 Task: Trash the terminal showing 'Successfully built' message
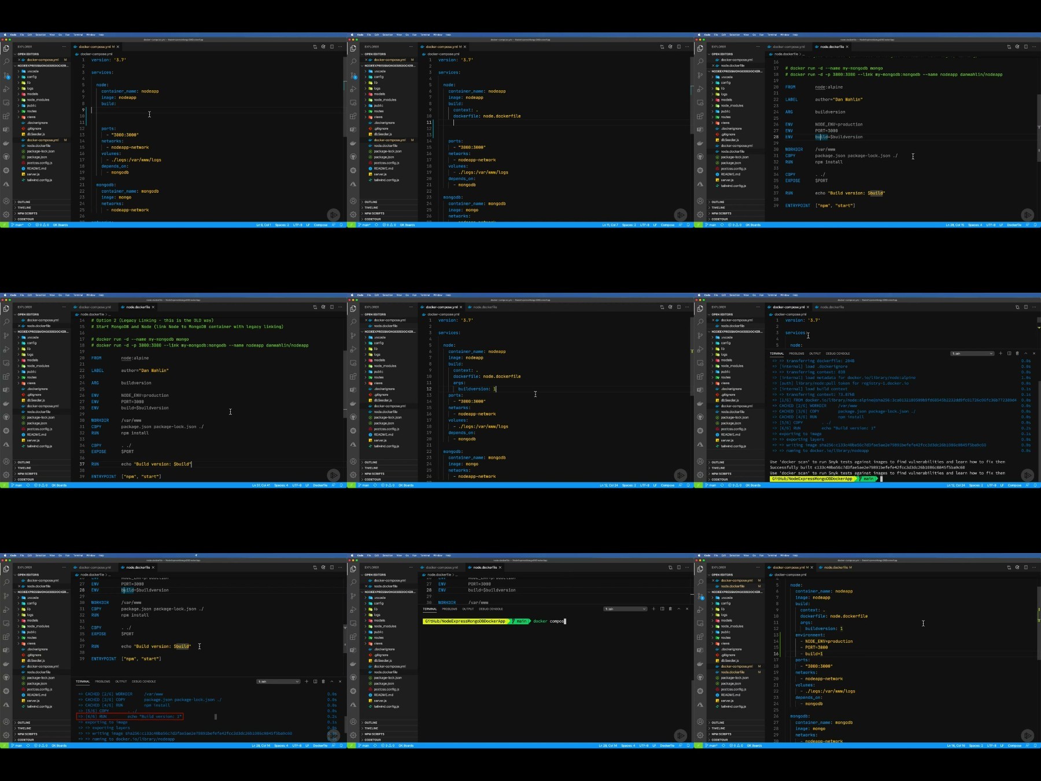1017,353
